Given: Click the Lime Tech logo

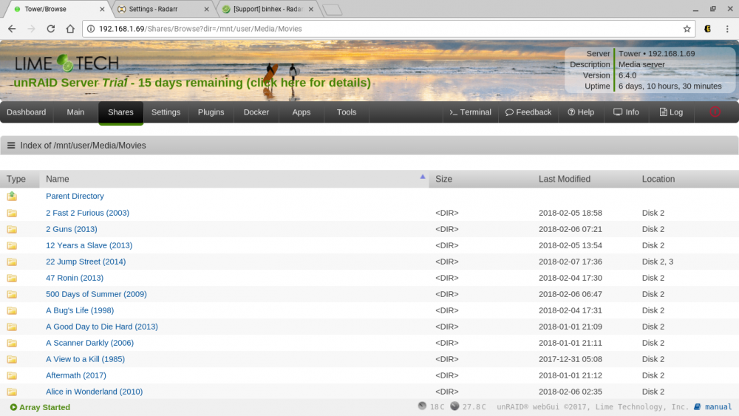Looking at the screenshot, I should [67, 63].
